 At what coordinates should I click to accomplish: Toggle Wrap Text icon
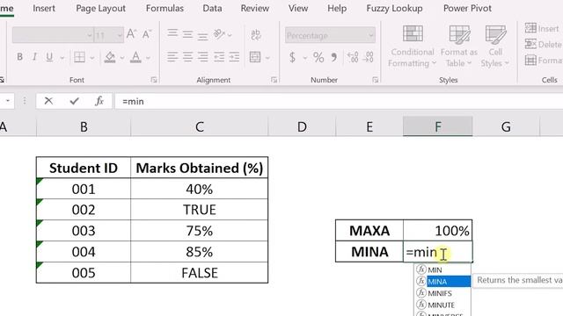256,35
